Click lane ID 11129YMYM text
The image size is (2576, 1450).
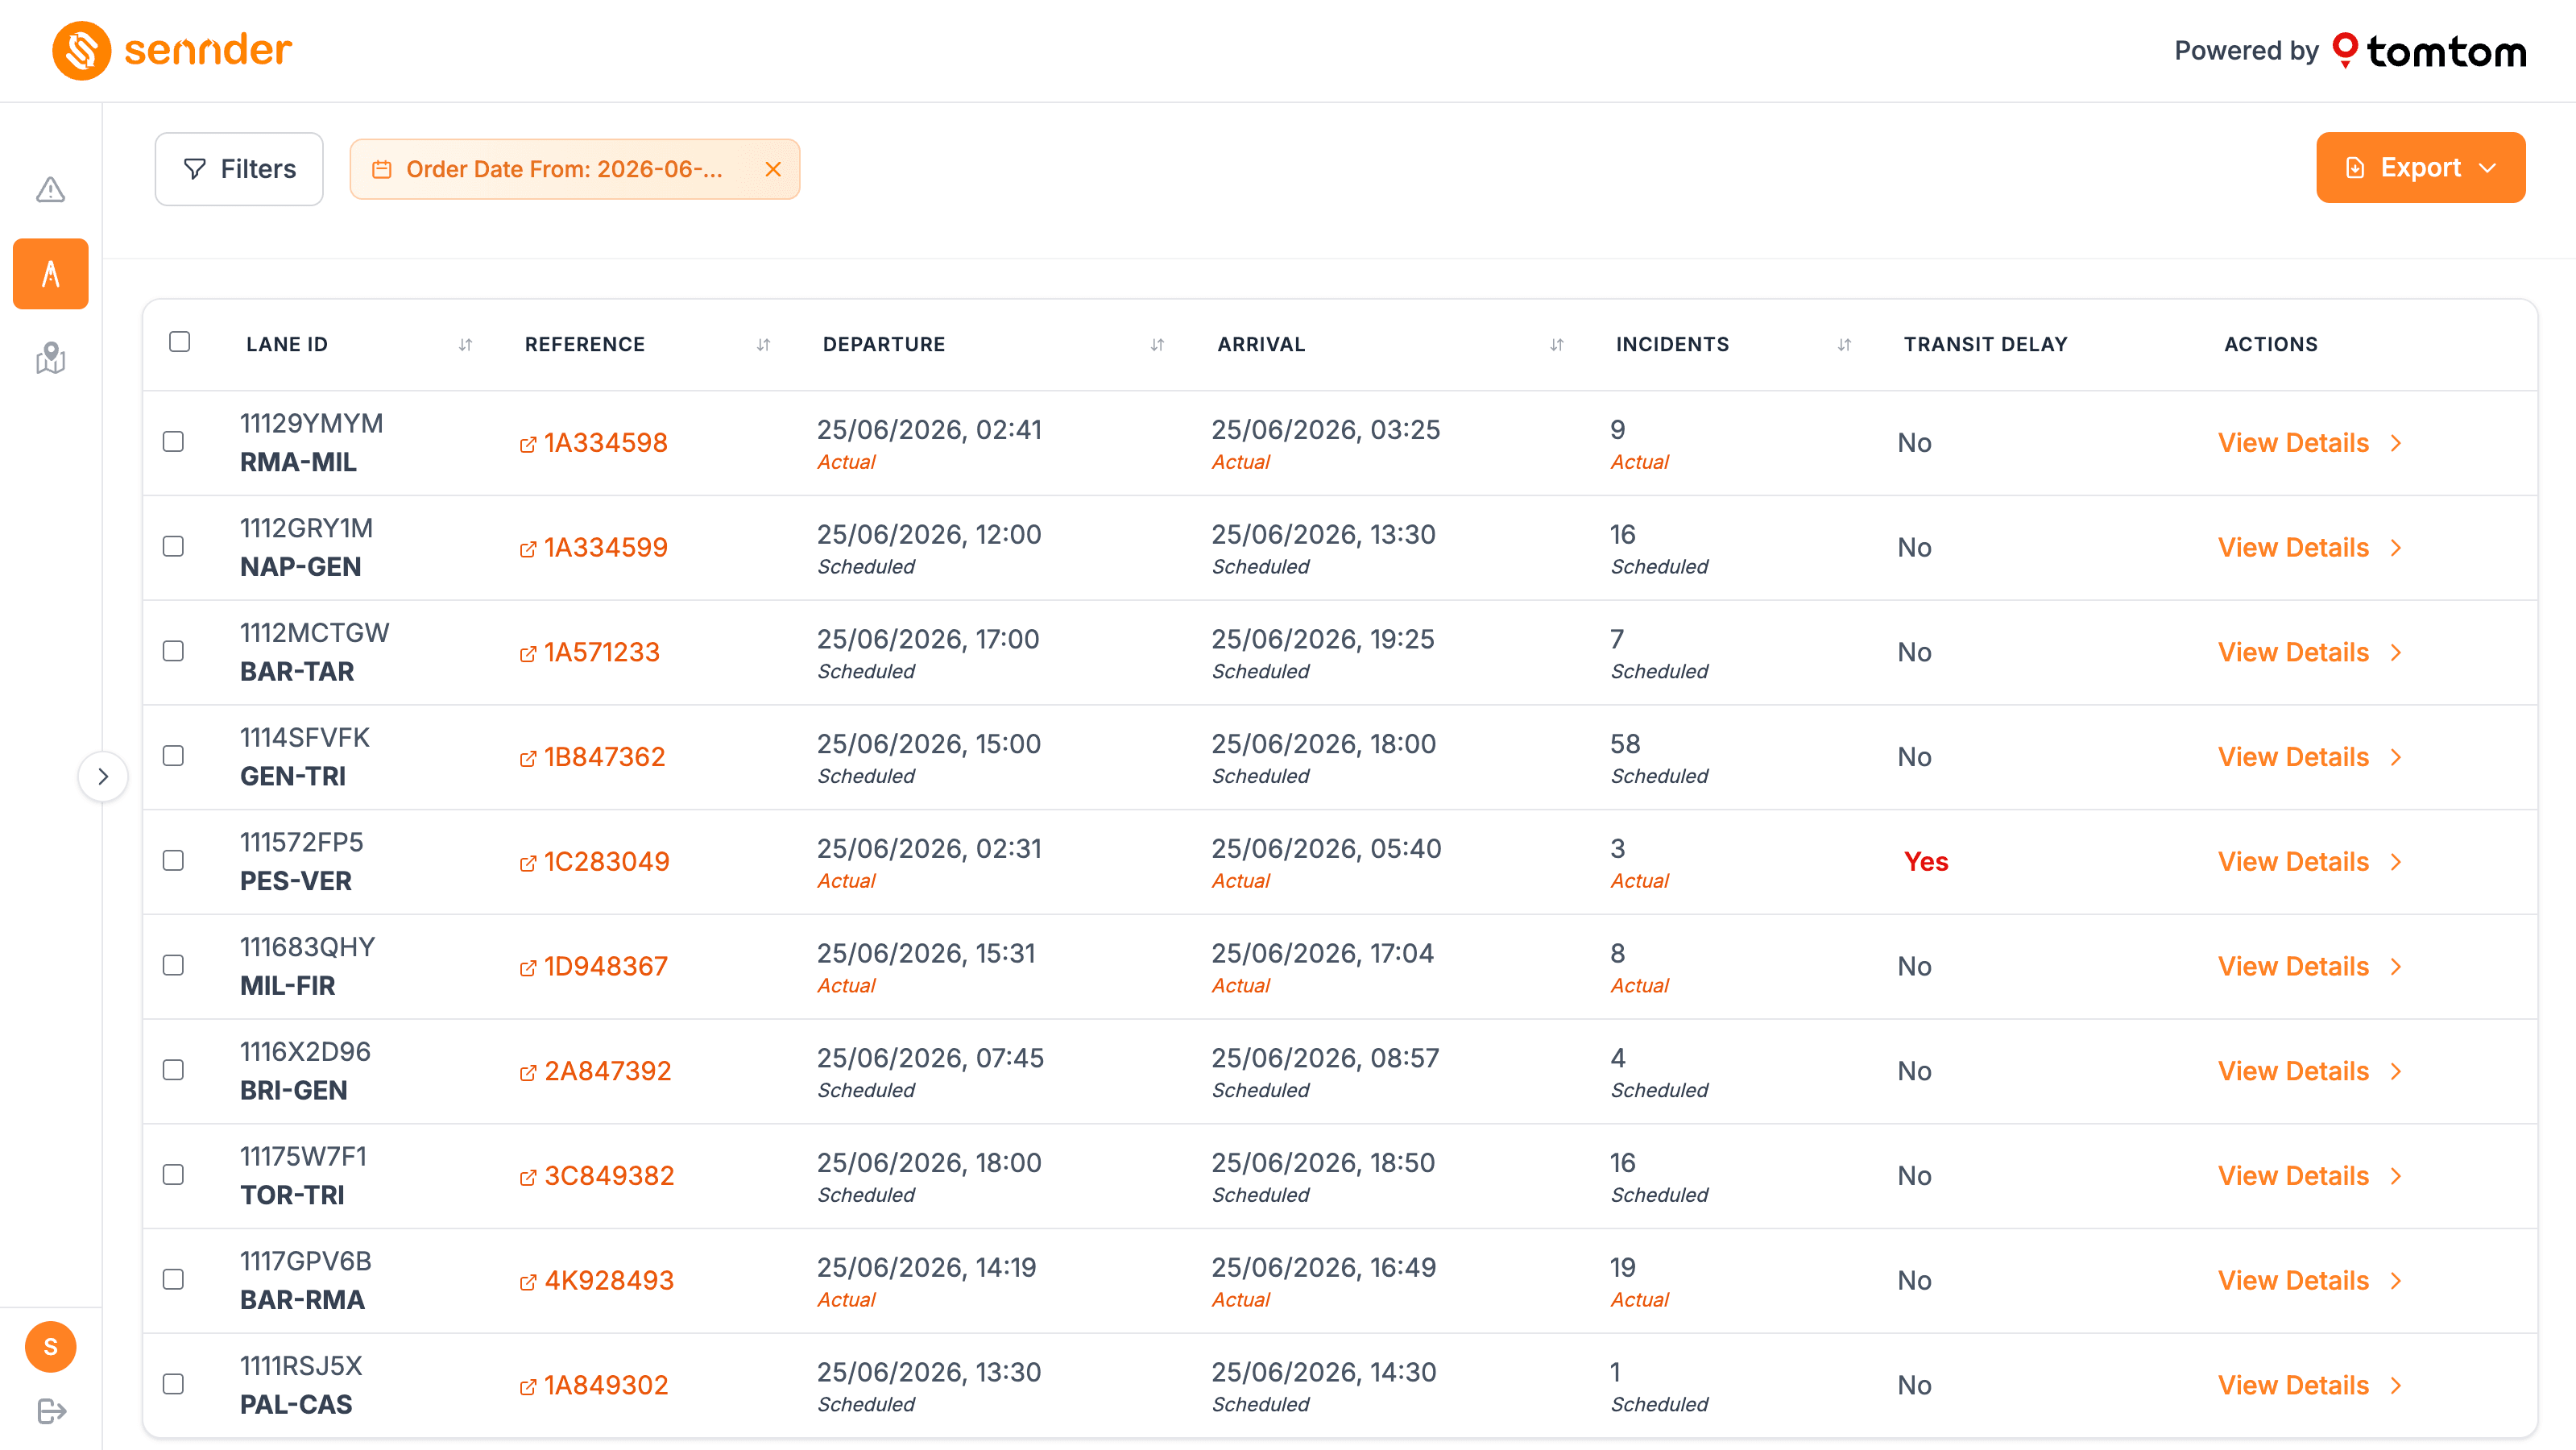(x=311, y=424)
